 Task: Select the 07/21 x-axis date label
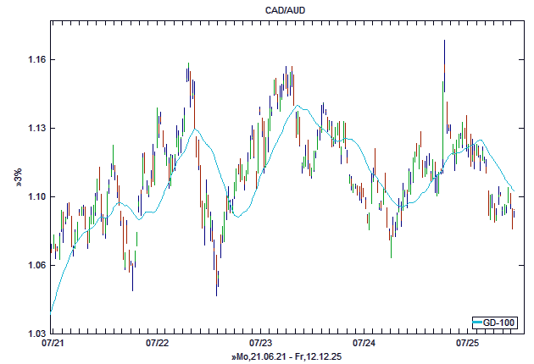[x=51, y=344]
